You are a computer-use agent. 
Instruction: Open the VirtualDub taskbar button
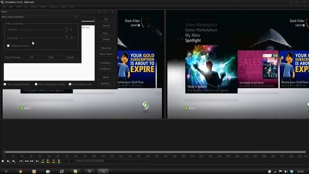tap(103, 172)
